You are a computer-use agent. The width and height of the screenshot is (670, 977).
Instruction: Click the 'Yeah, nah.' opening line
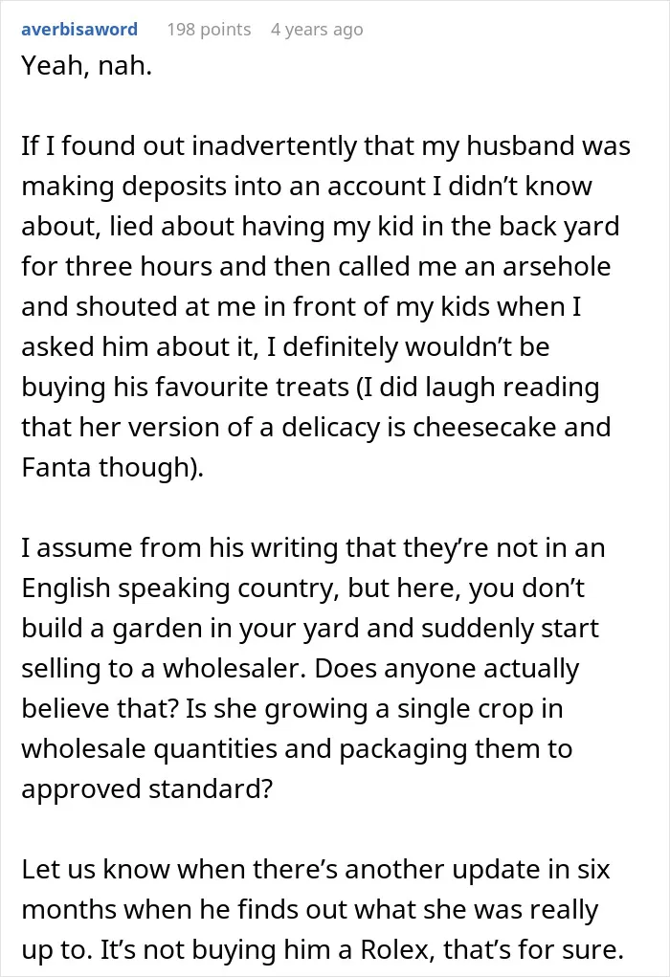coord(87,65)
